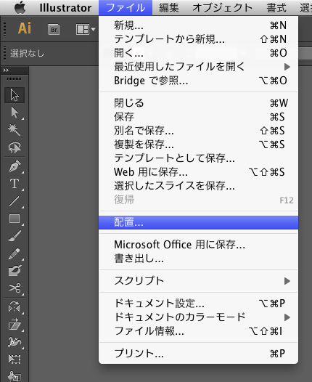Select the highlighted 配置... item
The image size is (312, 382).
[x=199, y=222]
